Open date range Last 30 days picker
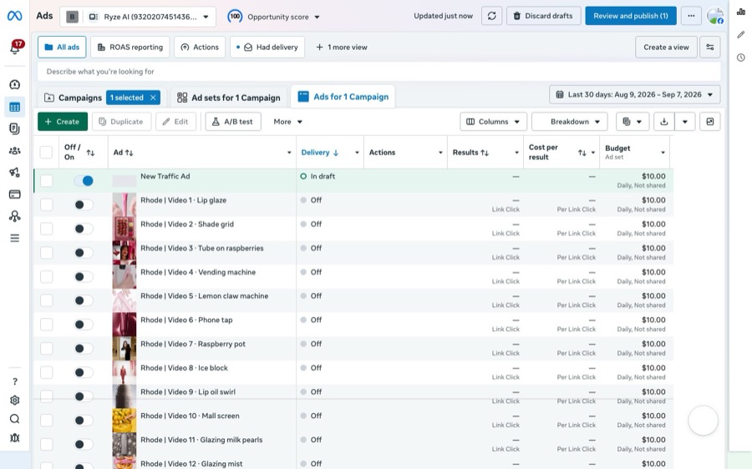Viewport: 752px width, 469px height. pyautogui.click(x=634, y=95)
